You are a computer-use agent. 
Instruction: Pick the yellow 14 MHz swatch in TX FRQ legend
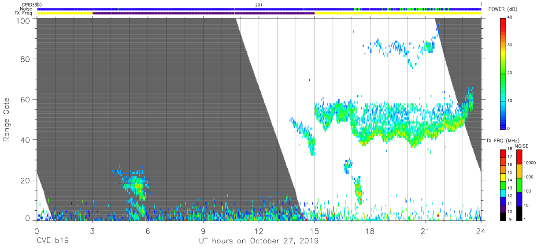(503, 178)
